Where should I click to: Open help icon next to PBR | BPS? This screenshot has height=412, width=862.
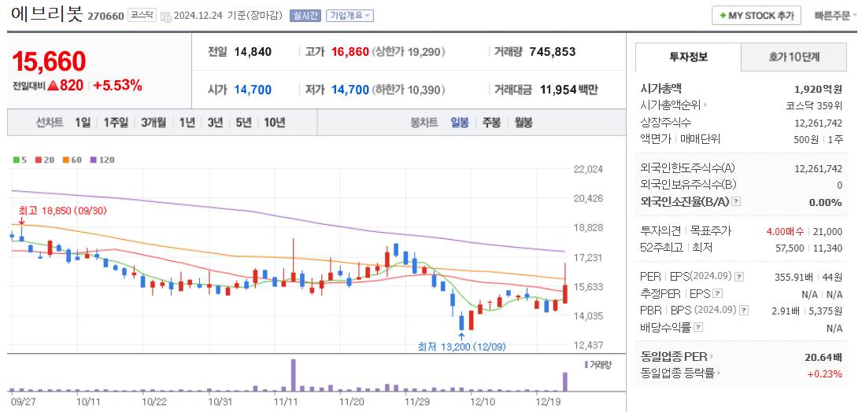pos(744,311)
